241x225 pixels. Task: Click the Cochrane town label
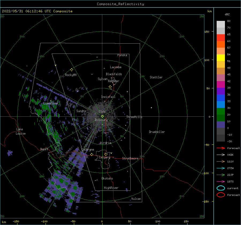pyautogui.click(x=88, y=150)
